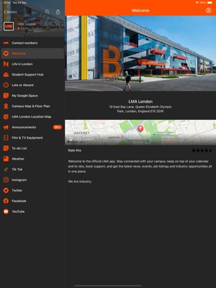The image size is (216, 288).
Task: Open Twitter label
Action: click(17, 190)
